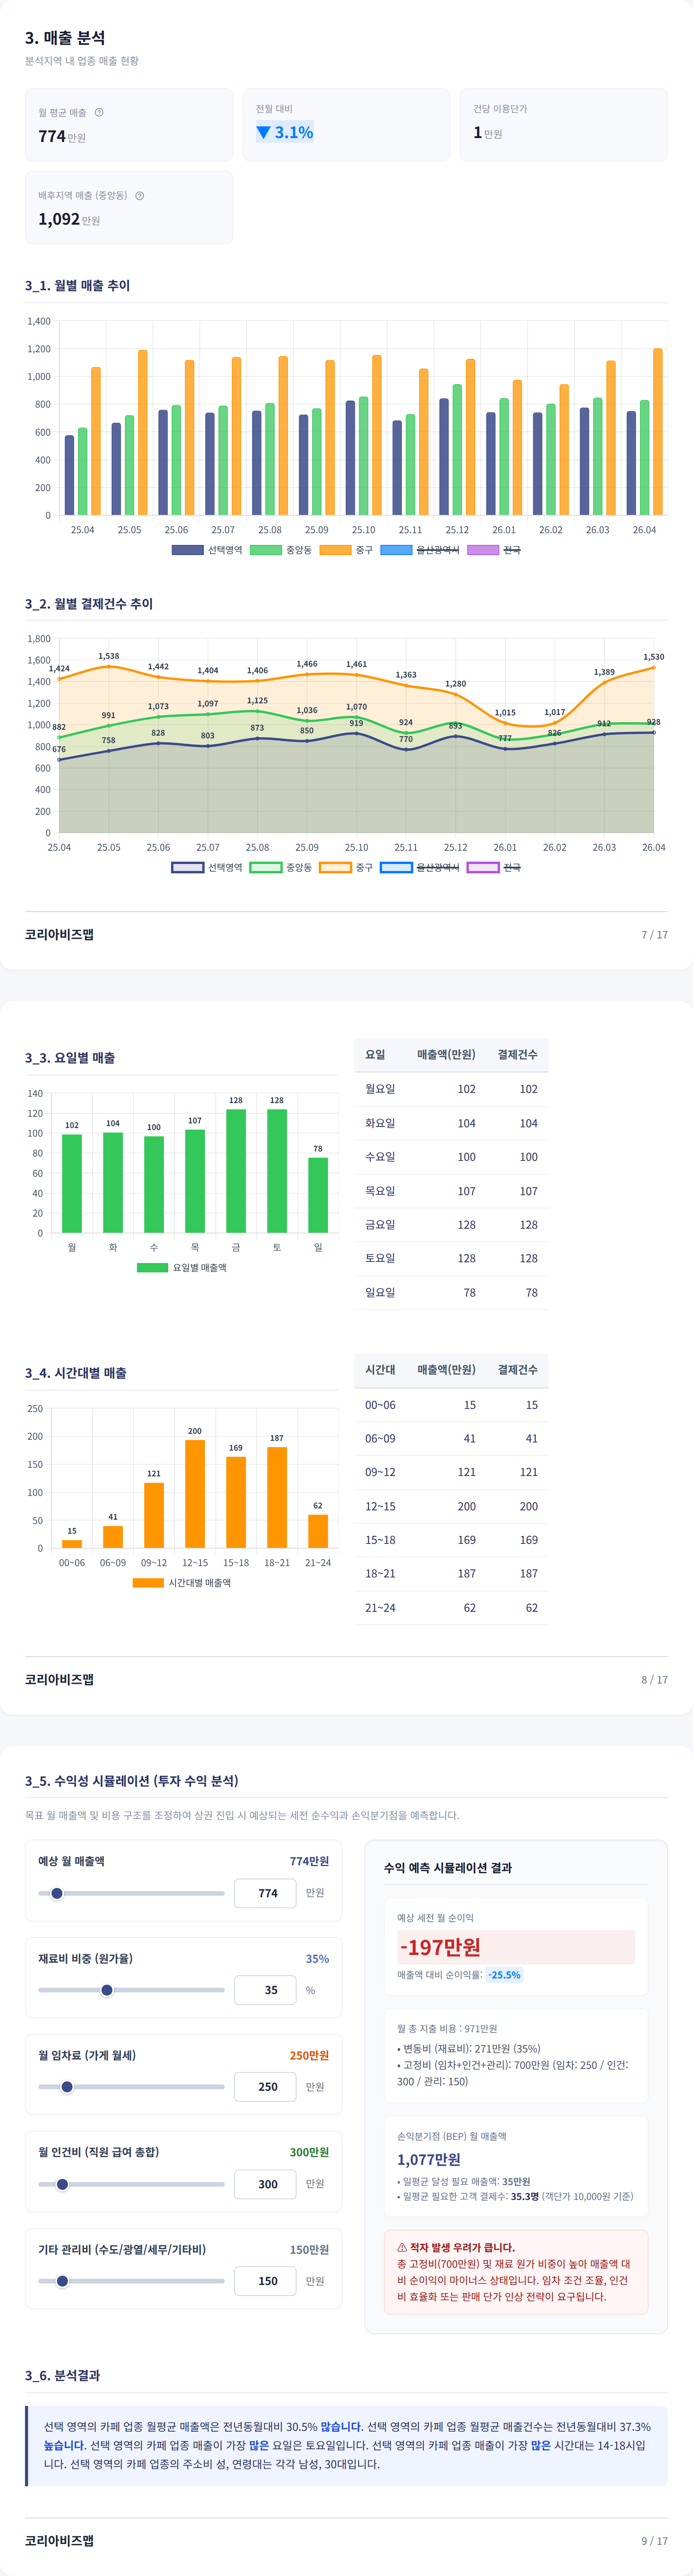Click the -197만원 net profit value
The height and width of the screenshot is (2576, 693).
[440, 1946]
